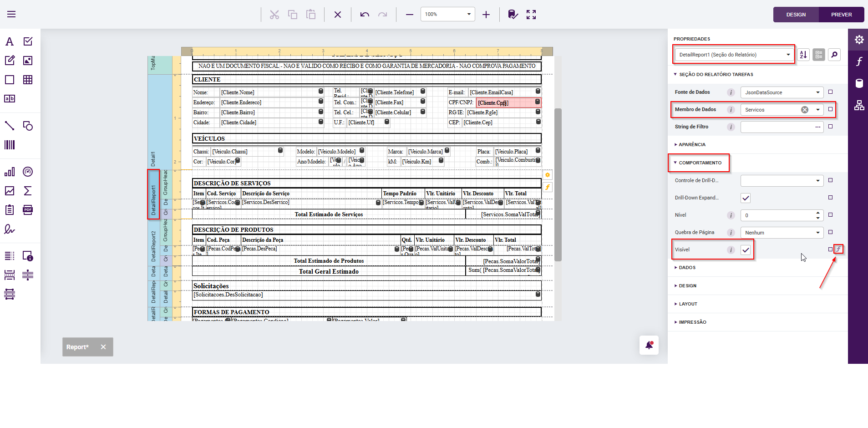
Task: Open the zoom level 100% dropdown
Action: pos(469,14)
